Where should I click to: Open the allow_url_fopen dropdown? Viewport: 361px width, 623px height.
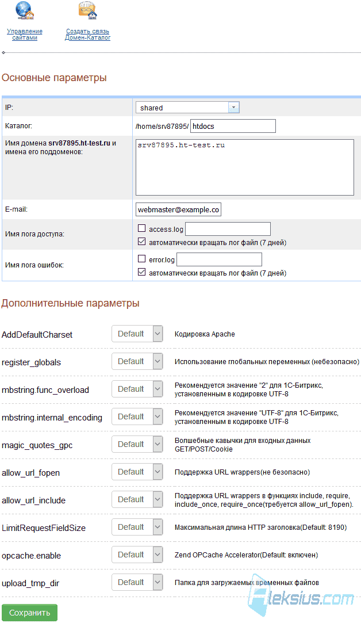[137, 472]
